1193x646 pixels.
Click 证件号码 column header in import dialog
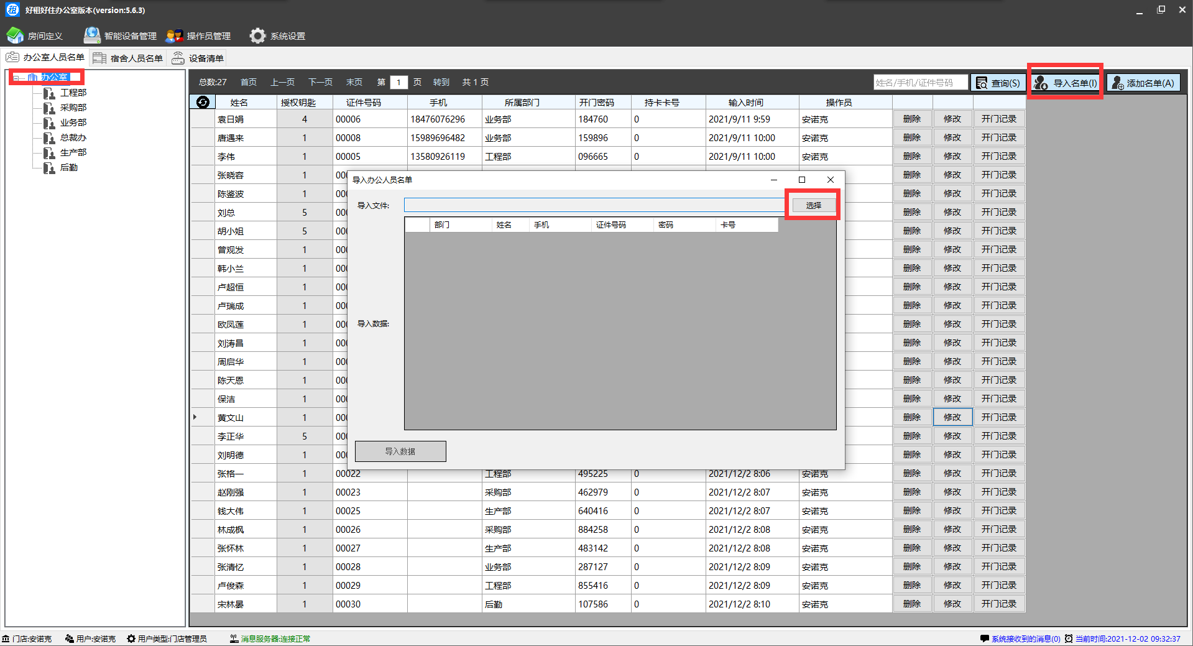623,224
